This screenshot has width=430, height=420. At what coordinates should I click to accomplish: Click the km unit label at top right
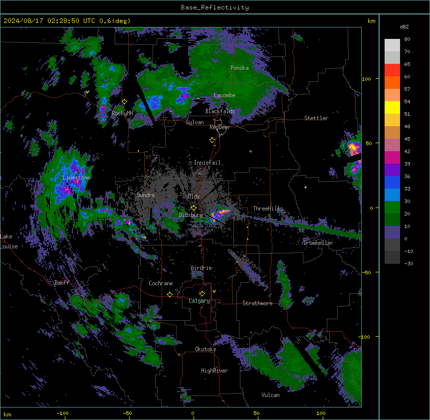[371, 21]
